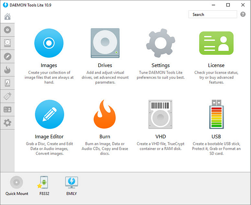251x205 pixels.
Task: Click the Quick Mount disc icon
Action: [16, 182]
